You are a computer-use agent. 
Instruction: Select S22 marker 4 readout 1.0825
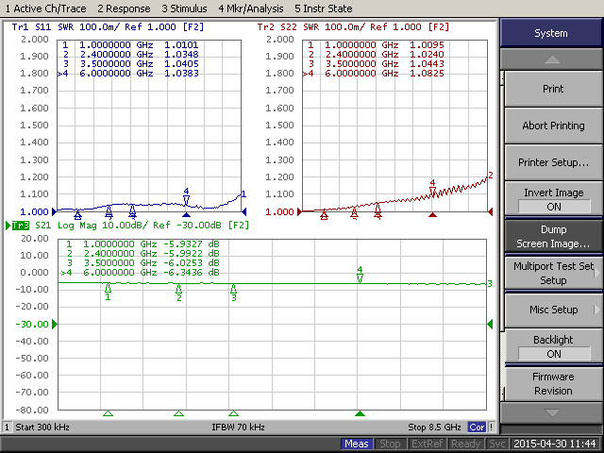click(427, 74)
